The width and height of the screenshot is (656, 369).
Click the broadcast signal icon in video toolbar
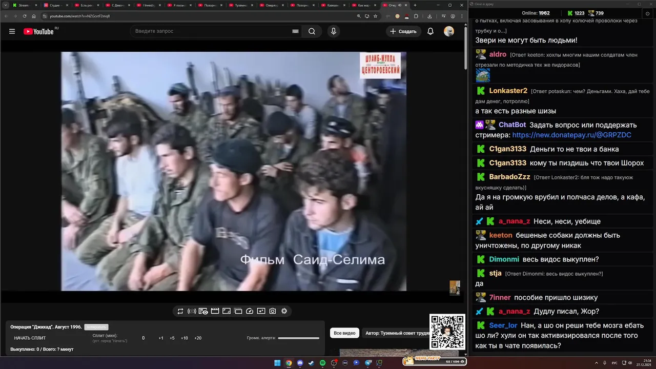click(x=192, y=311)
